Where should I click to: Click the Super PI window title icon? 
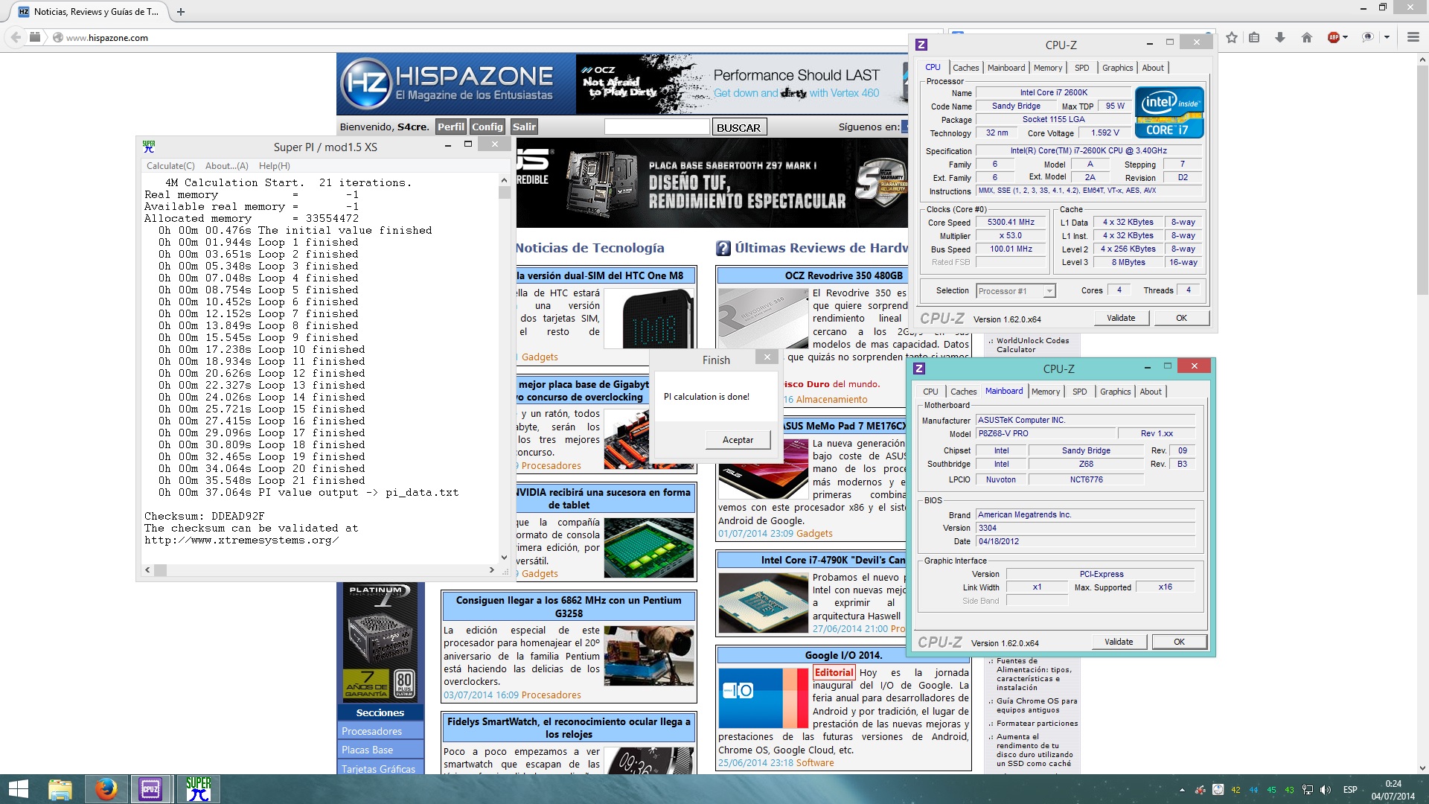[149, 146]
